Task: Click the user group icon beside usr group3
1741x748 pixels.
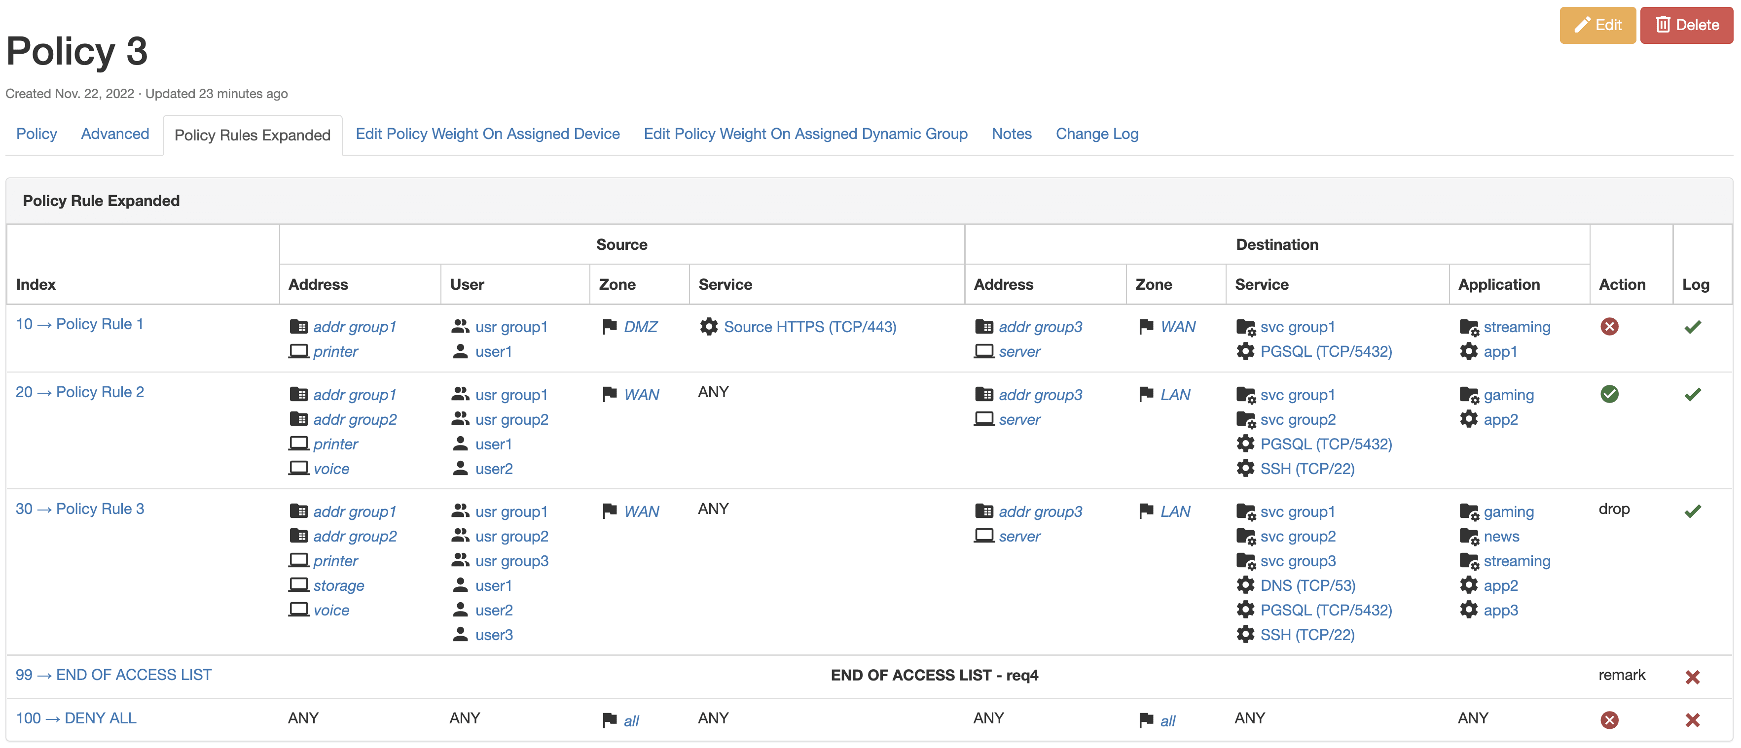Action: 460,560
